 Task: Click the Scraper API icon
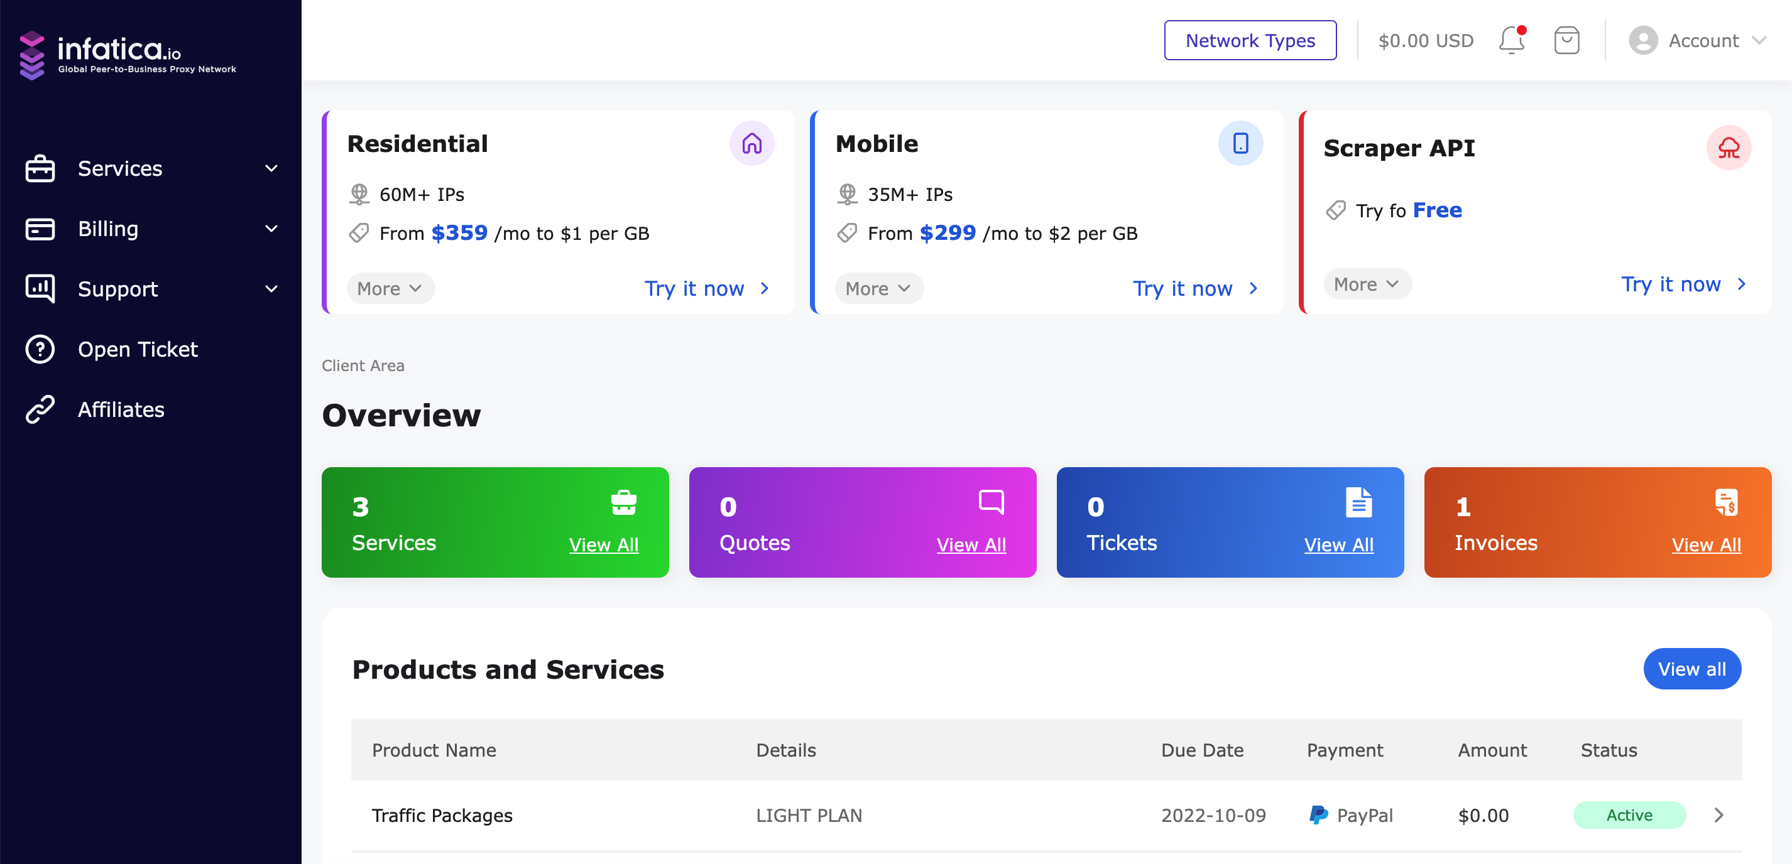click(x=1728, y=148)
